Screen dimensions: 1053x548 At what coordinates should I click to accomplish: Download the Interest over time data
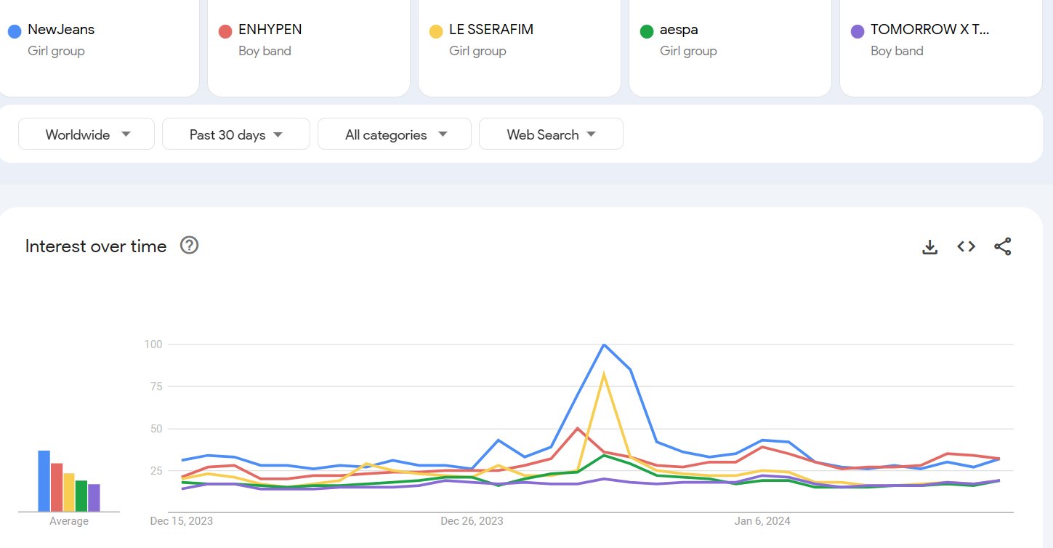(929, 247)
